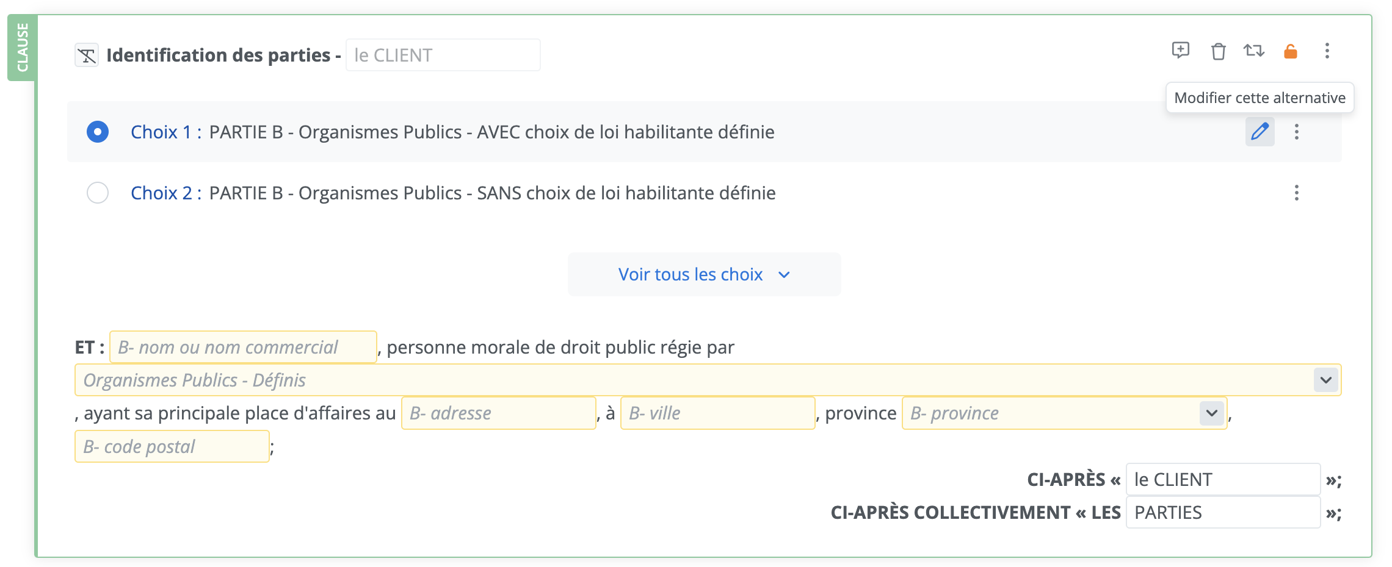The width and height of the screenshot is (1392, 567).
Task: Open the Organismes Publics - Définis dropdown
Action: (x=1325, y=380)
